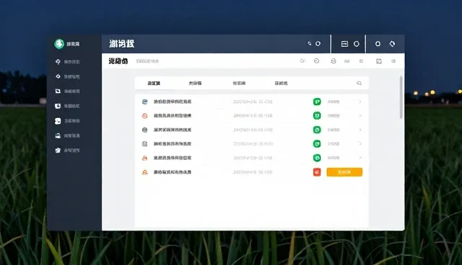Select the first bold tab in the tab bar
Viewport: 462px width, 265px height.
click(x=154, y=83)
